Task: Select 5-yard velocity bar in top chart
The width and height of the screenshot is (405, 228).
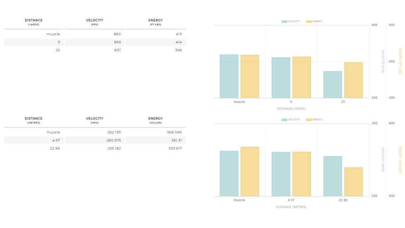Action: (x=281, y=78)
